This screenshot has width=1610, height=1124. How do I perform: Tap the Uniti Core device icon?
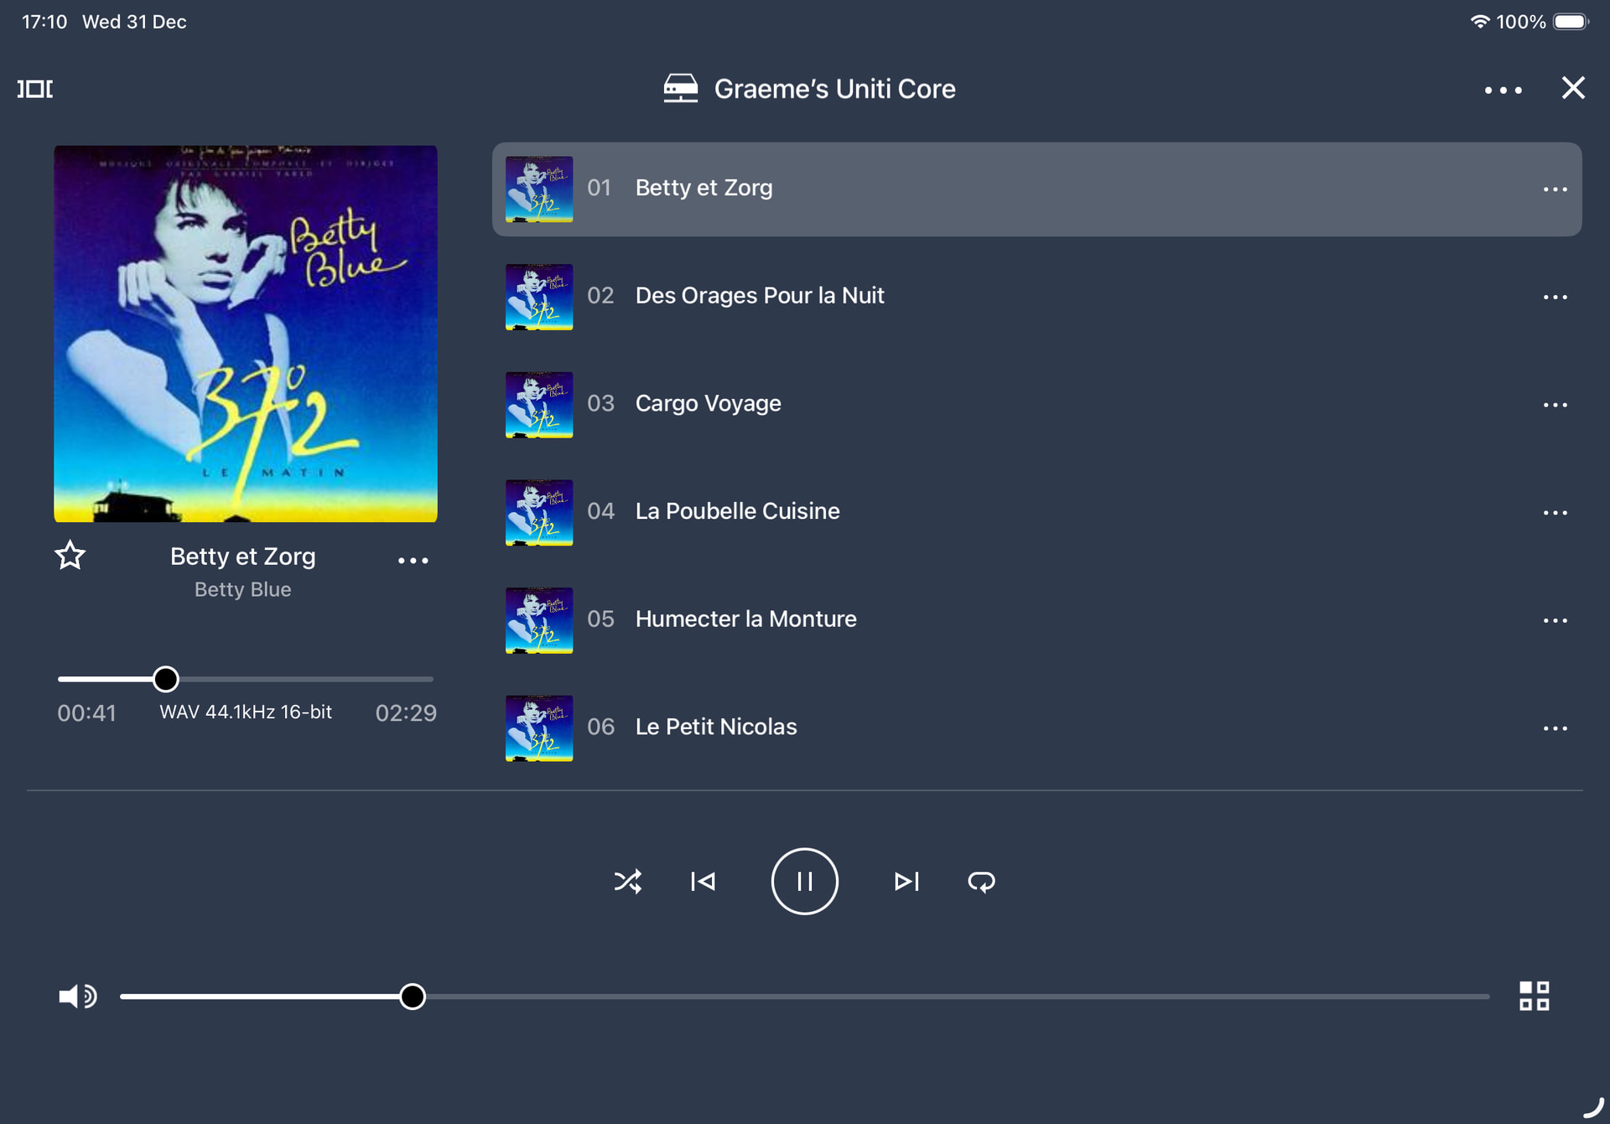point(680,88)
